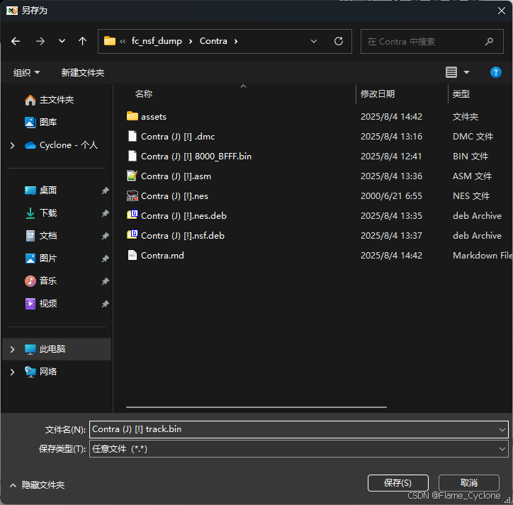
Task: Expand the 此电脑 tree node
Action: (12, 349)
